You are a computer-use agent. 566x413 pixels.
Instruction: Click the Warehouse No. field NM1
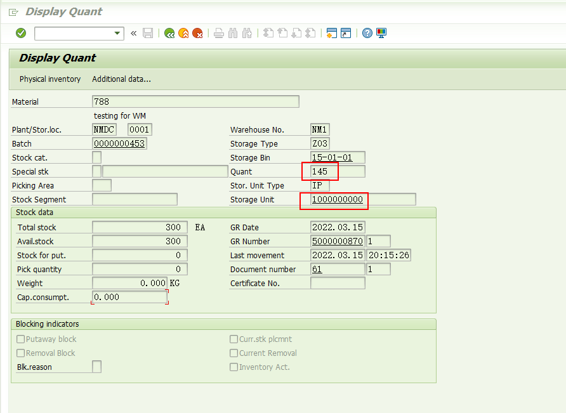pos(320,129)
